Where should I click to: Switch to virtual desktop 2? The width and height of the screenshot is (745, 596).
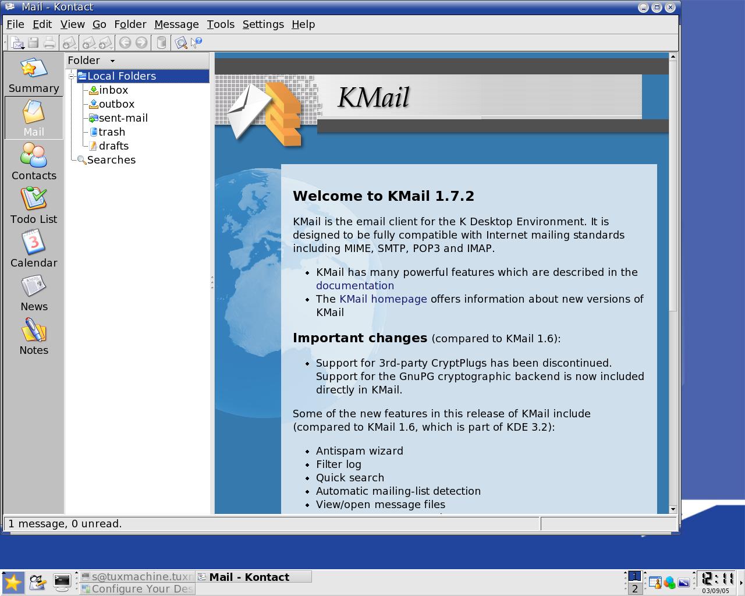tap(634, 588)
